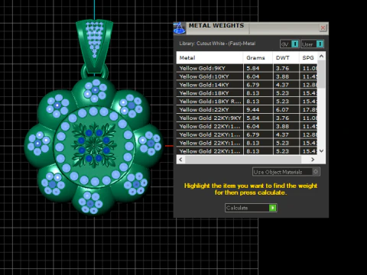Click DWT value 6.07 in Yellow Gold:22KY row
Image resolution: width=367 pixels, height=275 pixels.
point(282,110)
